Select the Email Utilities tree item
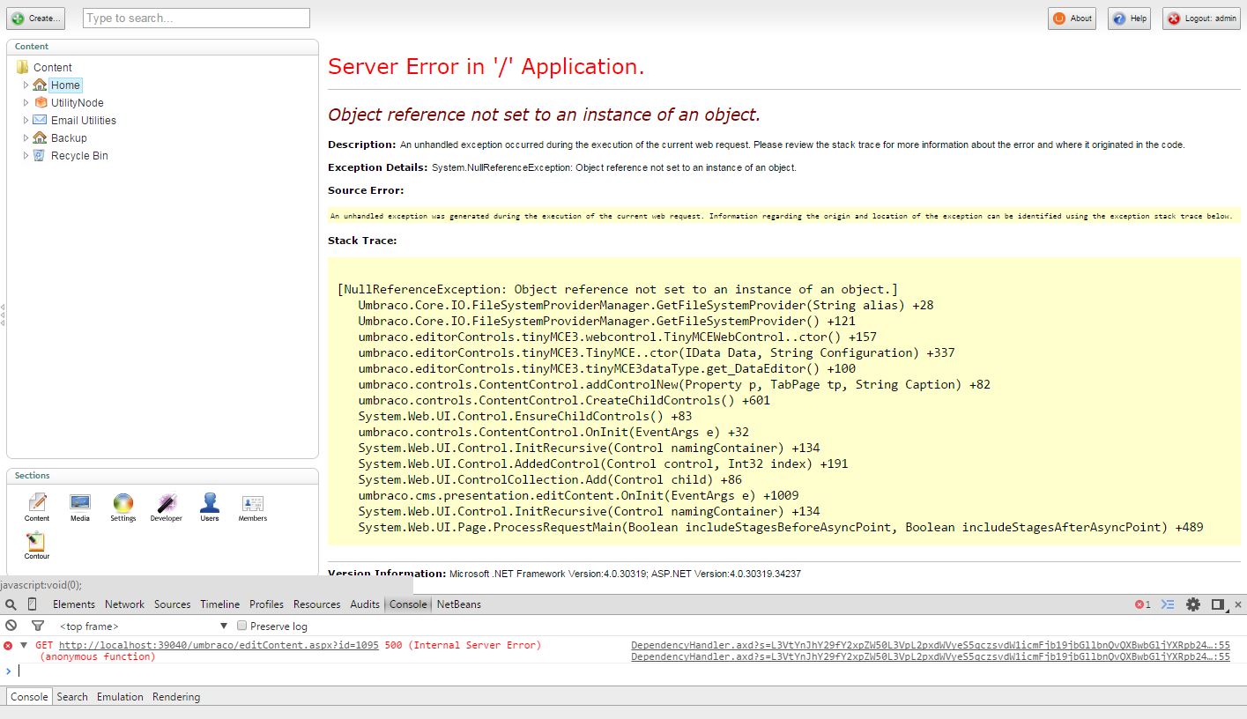The width and height of the screenshot is (1247, 719). [84, 120]
